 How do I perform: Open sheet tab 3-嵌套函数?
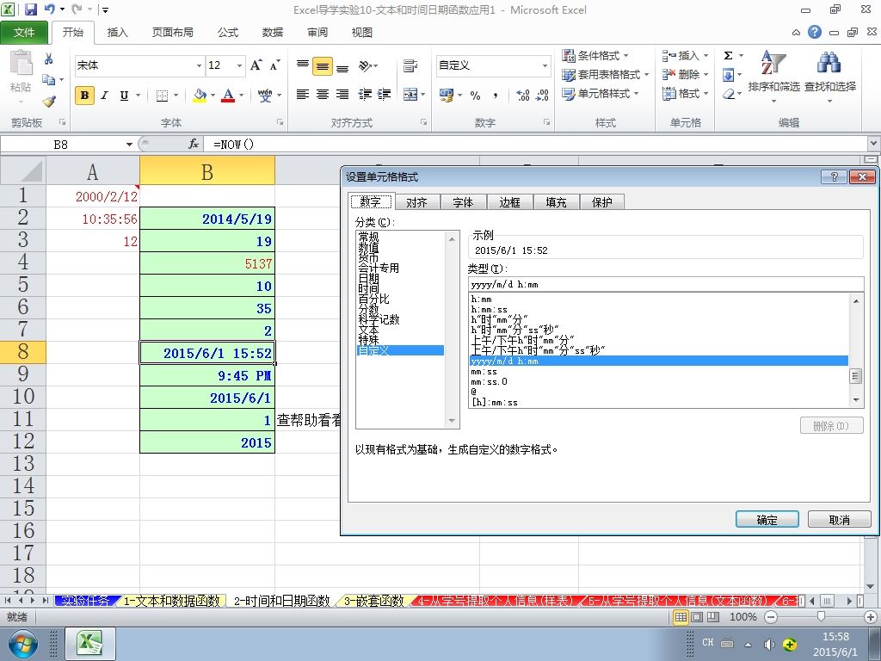[374, 601]
